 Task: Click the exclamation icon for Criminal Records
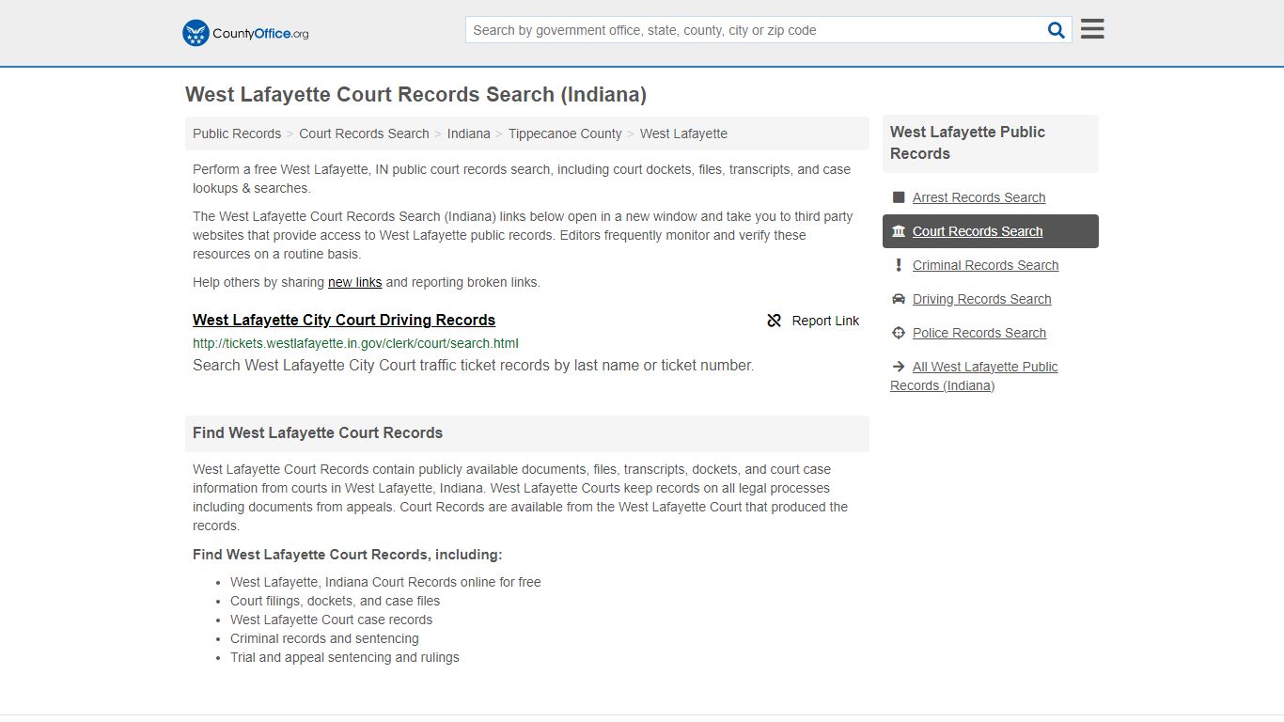click(899, 265)
